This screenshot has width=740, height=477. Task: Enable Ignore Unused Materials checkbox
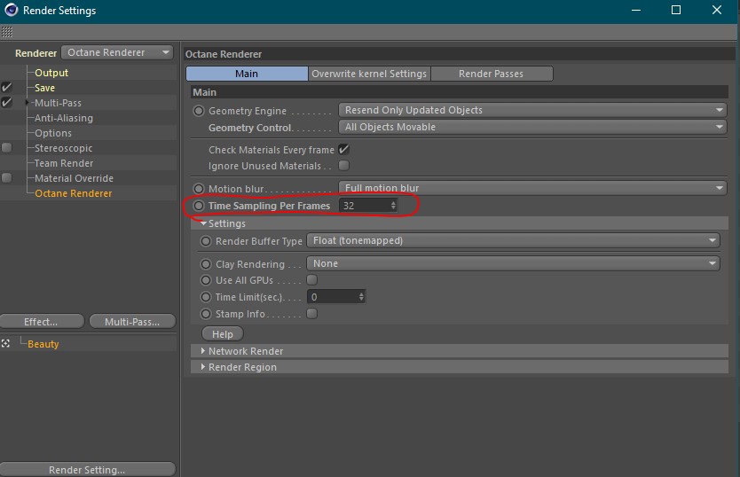344,166
